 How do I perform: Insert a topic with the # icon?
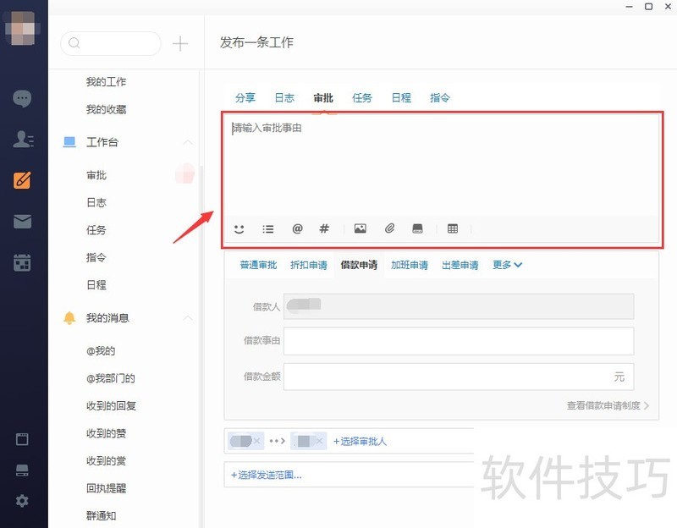pyautogui.click(x=324, y=228)
